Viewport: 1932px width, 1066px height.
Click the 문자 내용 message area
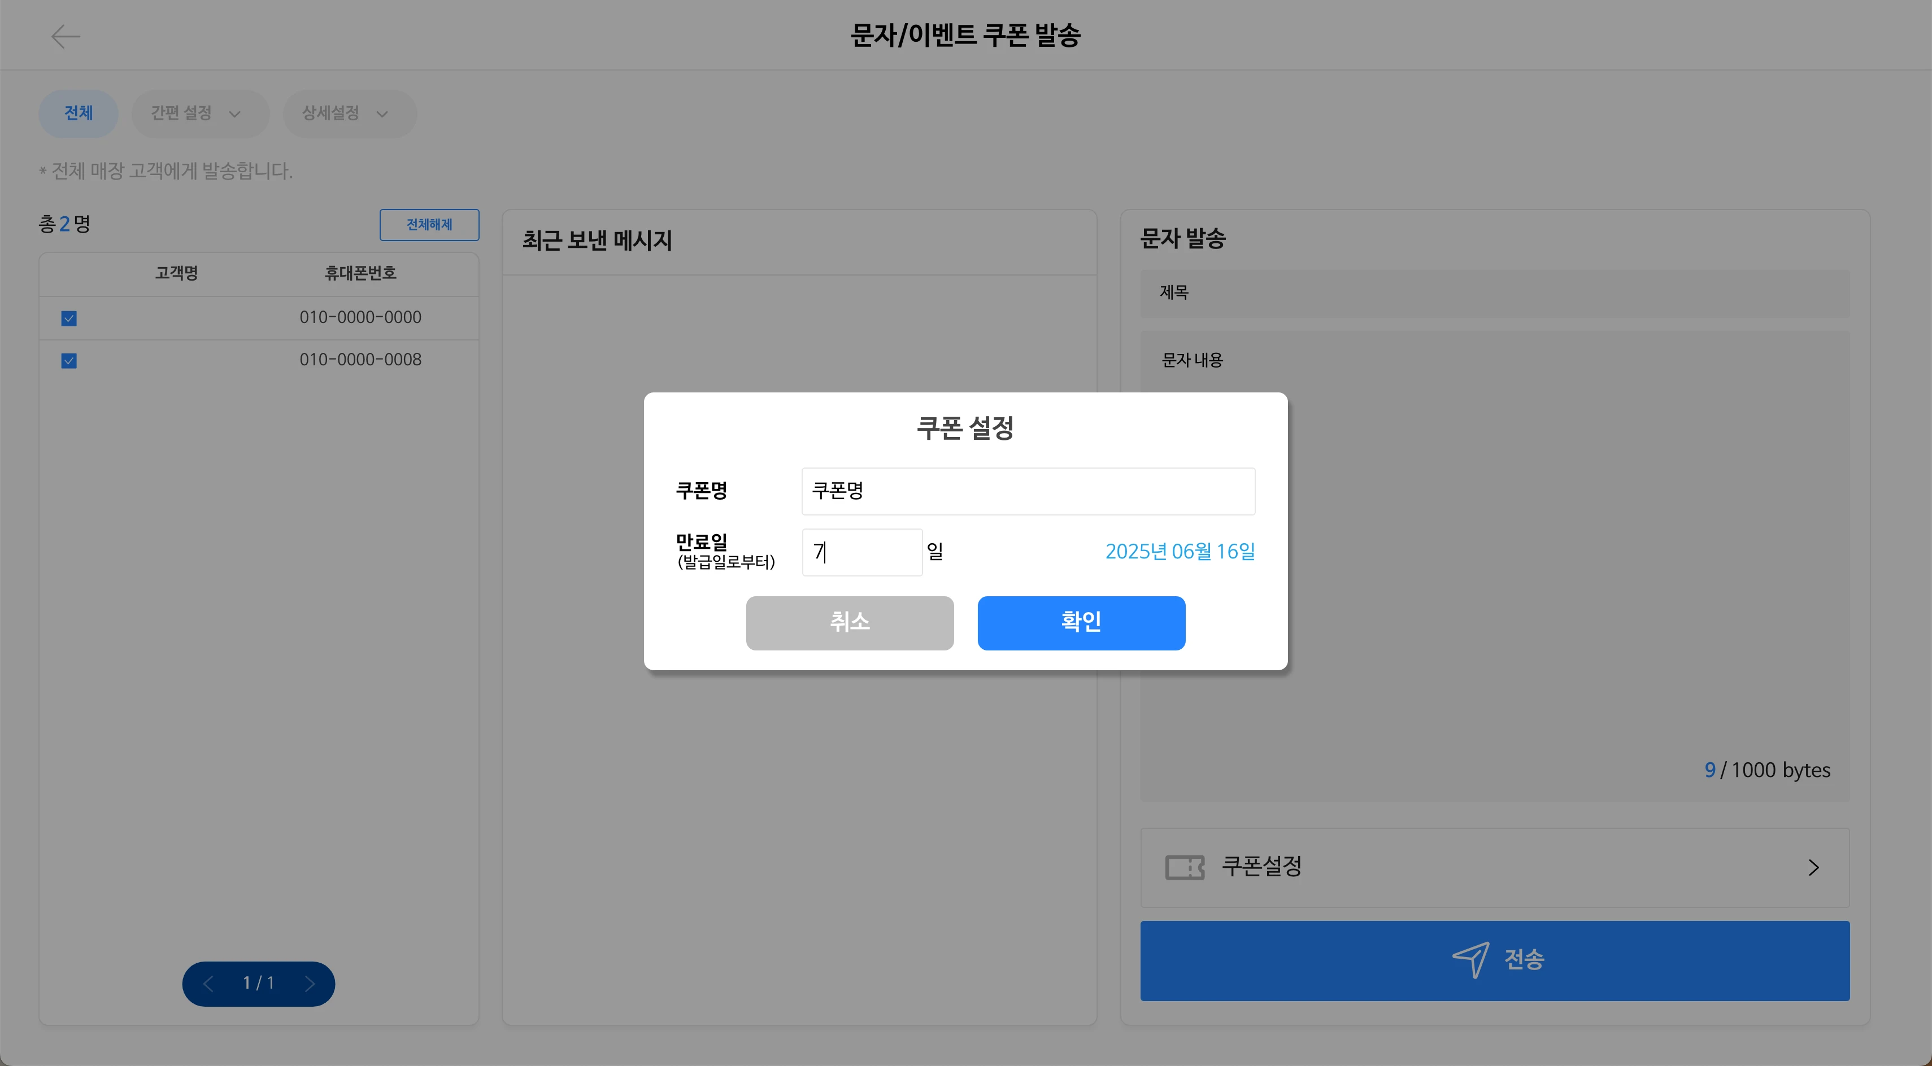click(x=1495, y=567)
